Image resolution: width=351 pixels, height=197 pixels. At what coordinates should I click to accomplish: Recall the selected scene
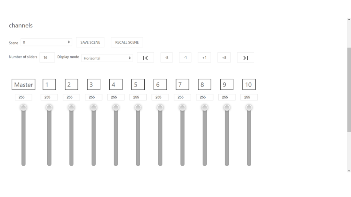(127, 42)
